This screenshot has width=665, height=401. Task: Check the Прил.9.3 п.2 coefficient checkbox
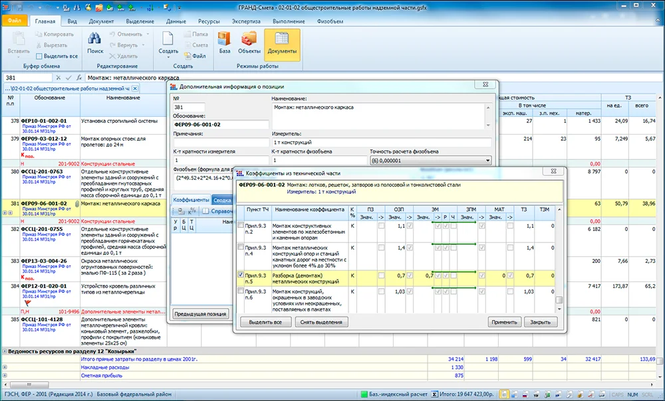tap(241, 225)
